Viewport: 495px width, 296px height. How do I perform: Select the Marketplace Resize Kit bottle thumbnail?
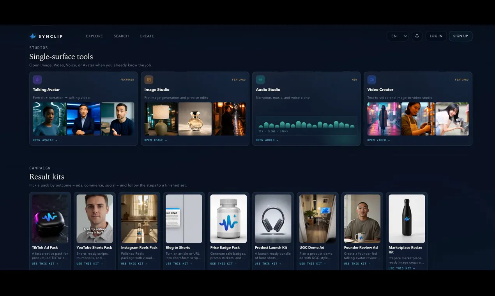pos(407,219)
